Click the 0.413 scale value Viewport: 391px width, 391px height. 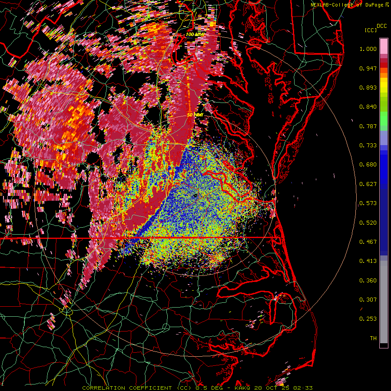click(368, 261)
